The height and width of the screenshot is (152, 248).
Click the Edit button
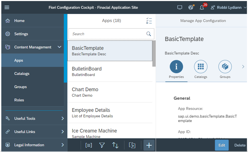coord(222,145)
